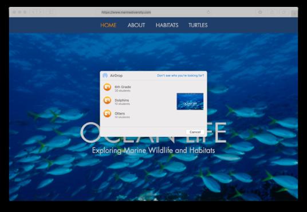Go back using the Safari back arrow
This screenshot has height=212, width=307.
click(x=33, y=12)
